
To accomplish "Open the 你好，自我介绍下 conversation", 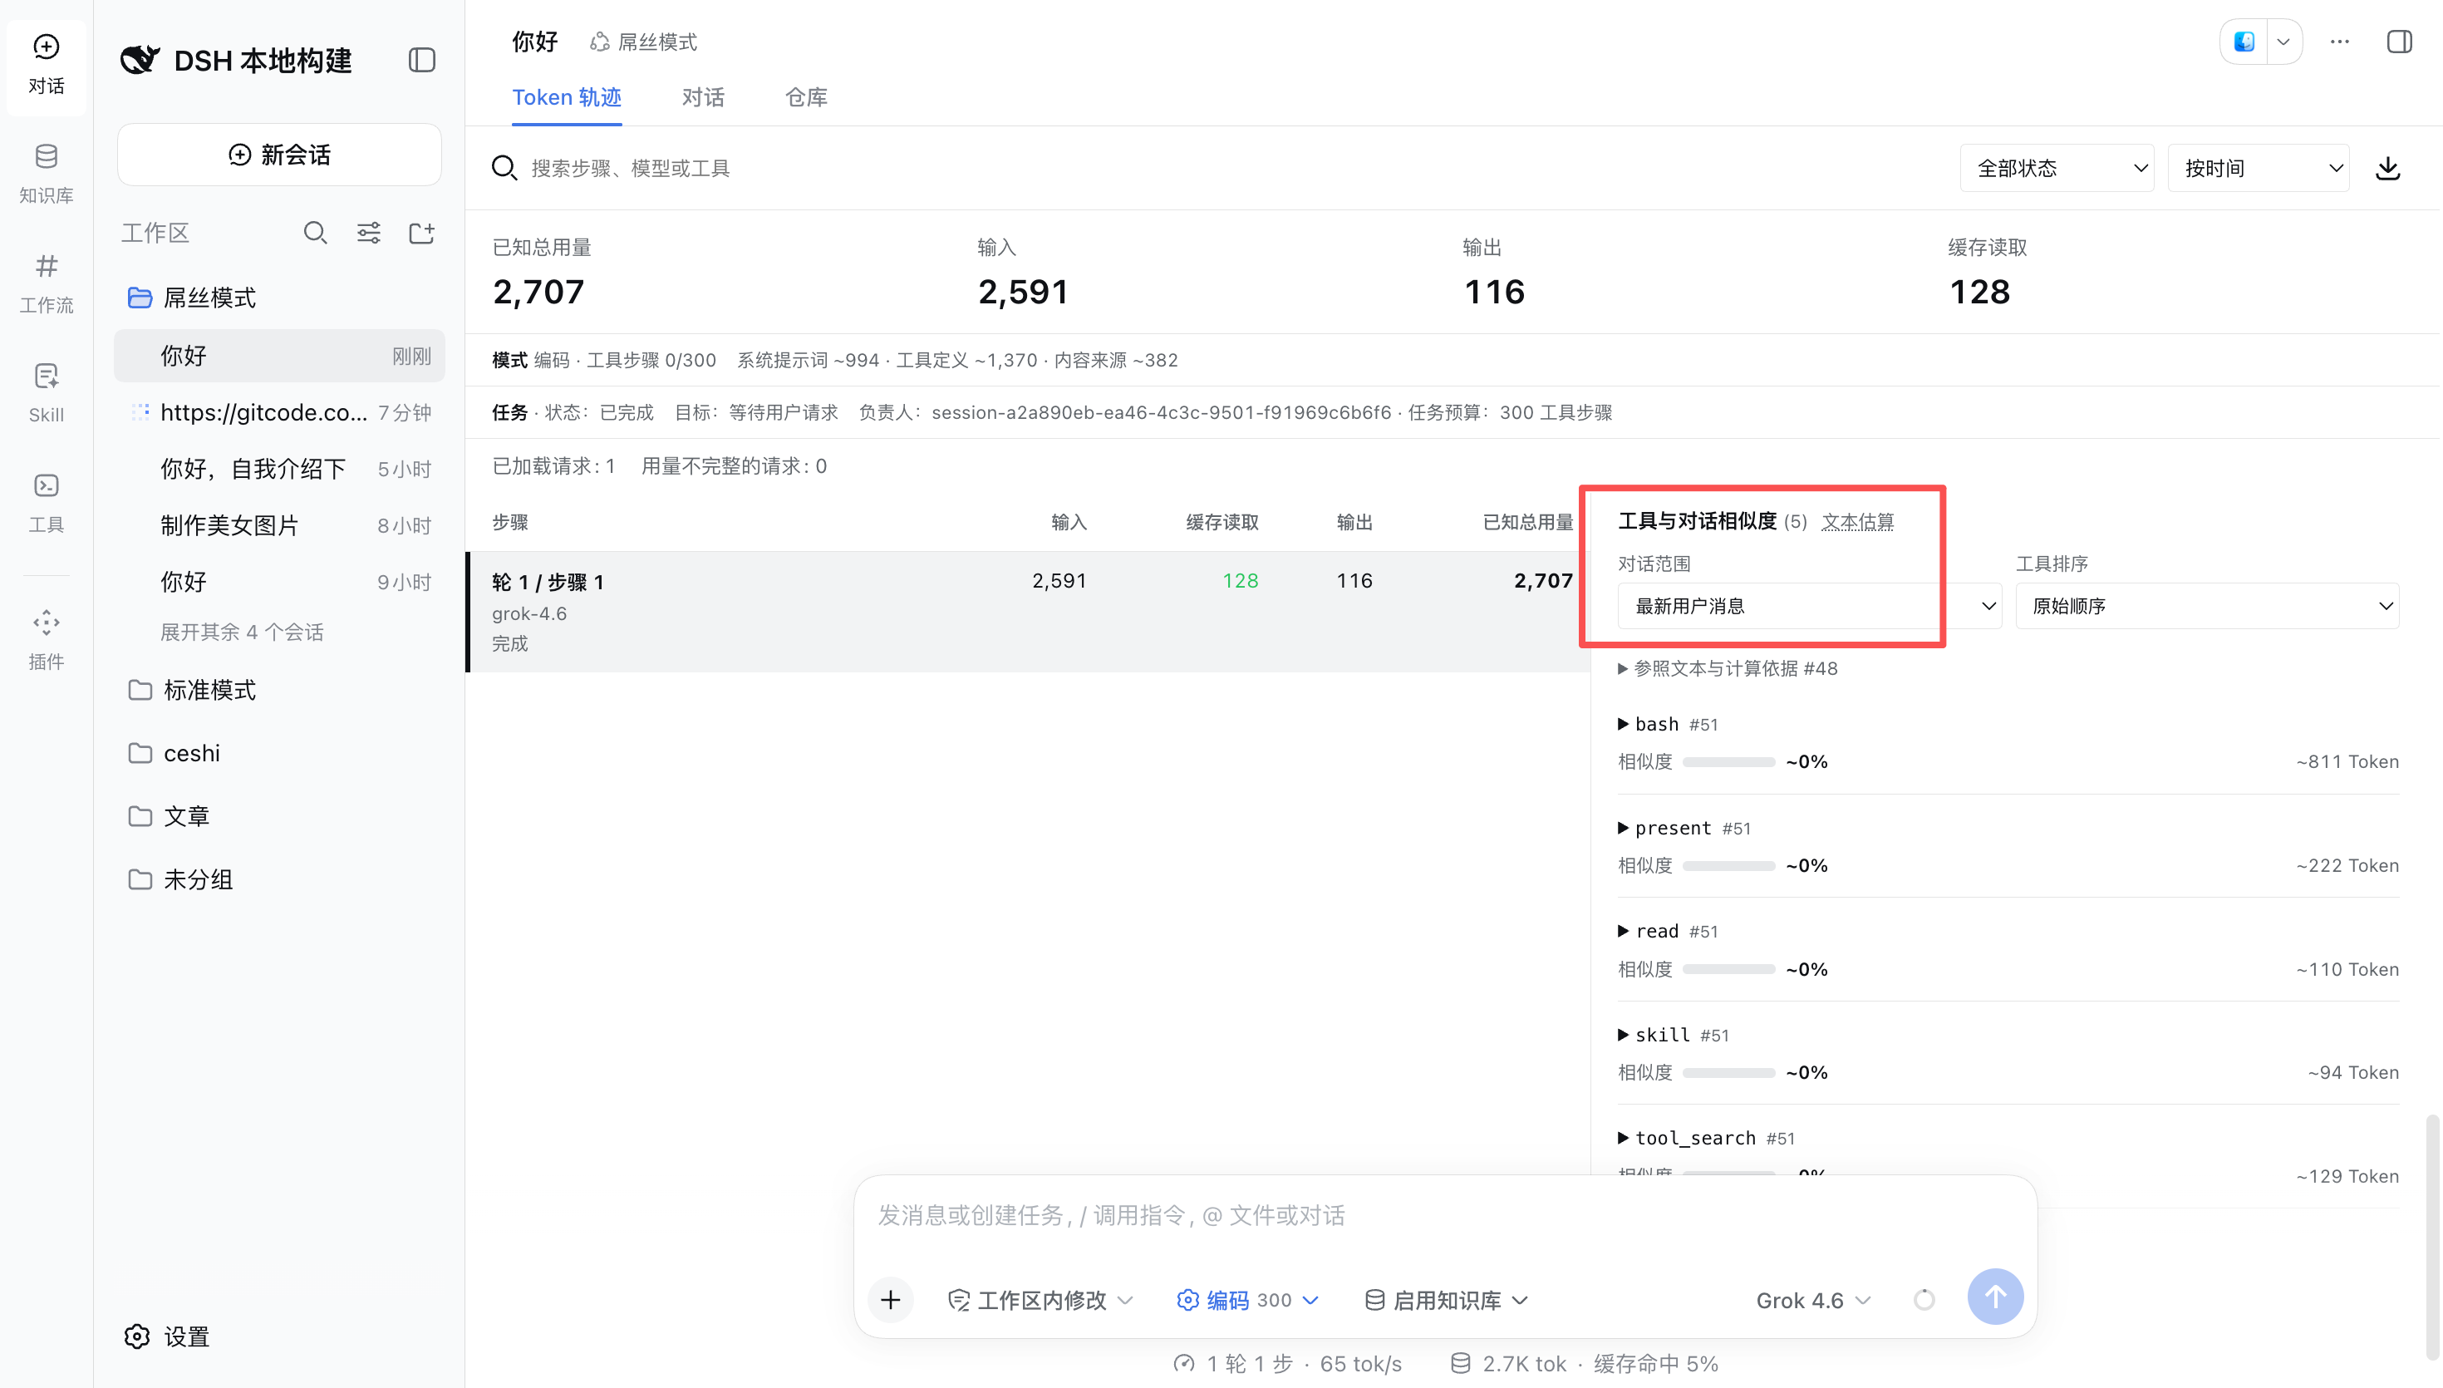I will click(x=279, y=469).
